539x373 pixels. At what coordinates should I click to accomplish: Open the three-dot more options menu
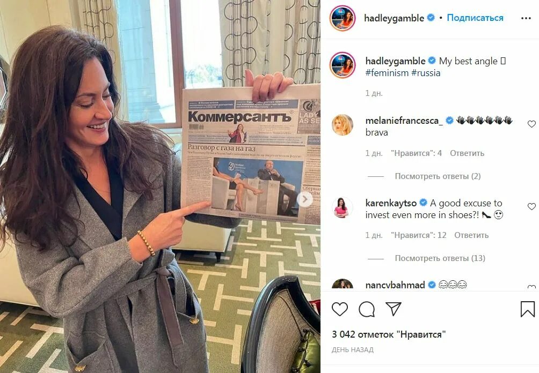click(x=526, y=18)
